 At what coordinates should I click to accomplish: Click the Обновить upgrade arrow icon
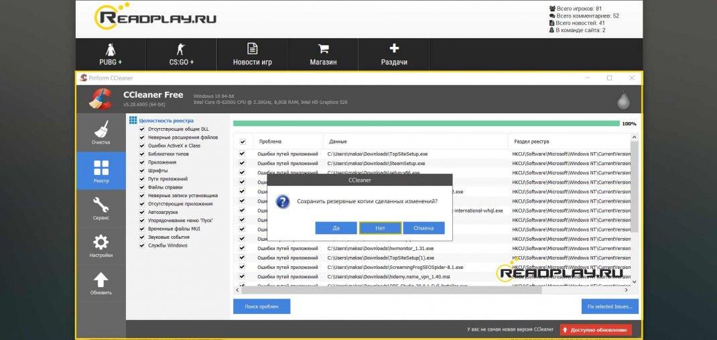[101, 280]
